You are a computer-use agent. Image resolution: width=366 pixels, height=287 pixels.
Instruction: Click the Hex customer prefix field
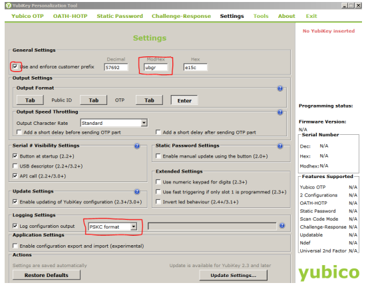click(x=196, y=67)
